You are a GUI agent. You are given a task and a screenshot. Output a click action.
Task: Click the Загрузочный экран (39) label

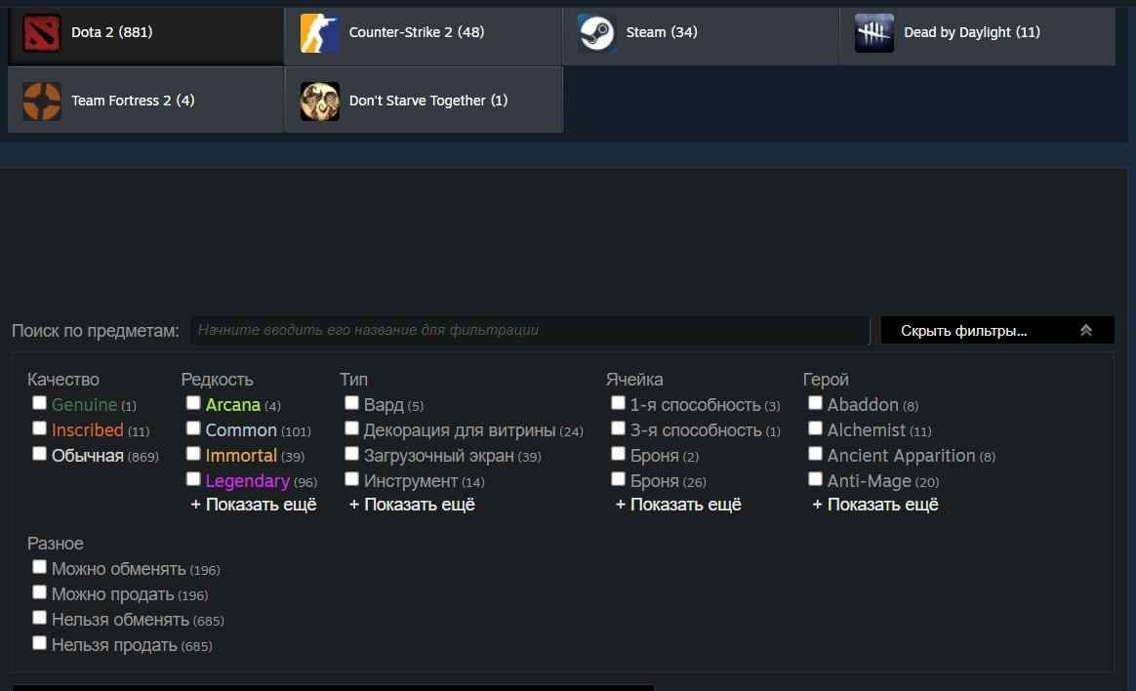click(452, 456)
